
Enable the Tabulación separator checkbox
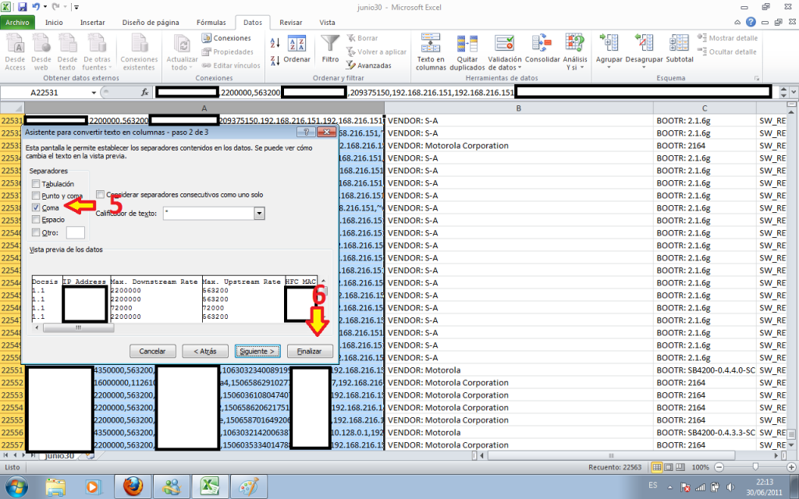(x=36, y=184)
